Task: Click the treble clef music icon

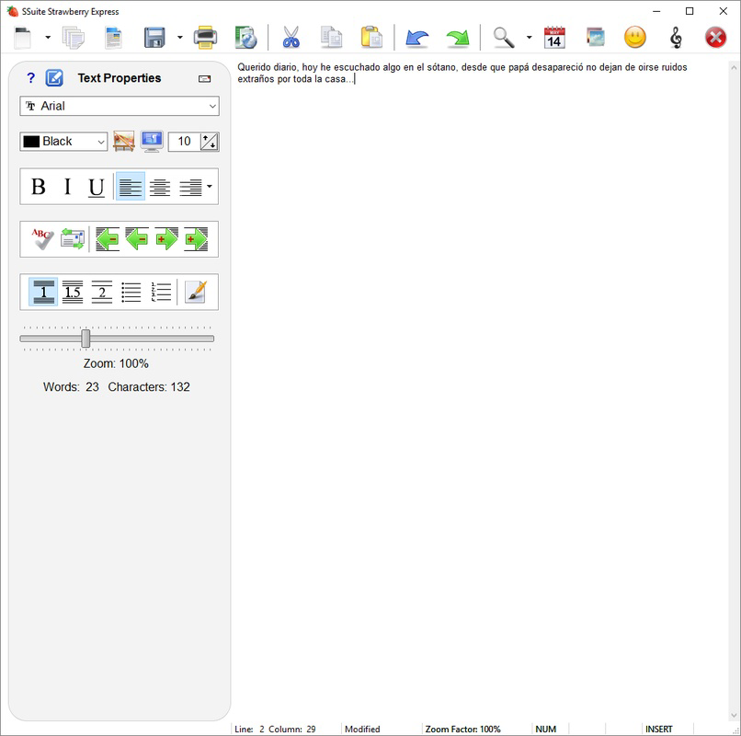Action: (x=677, y=38)
